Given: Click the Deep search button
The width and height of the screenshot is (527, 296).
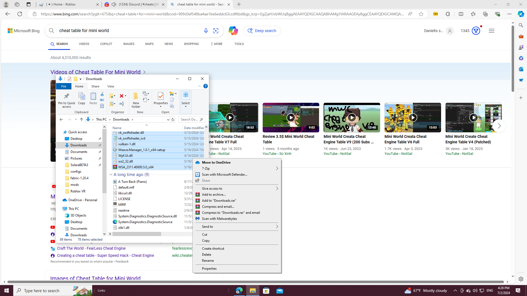Looking at the screenshot, I should coord(262,31).
